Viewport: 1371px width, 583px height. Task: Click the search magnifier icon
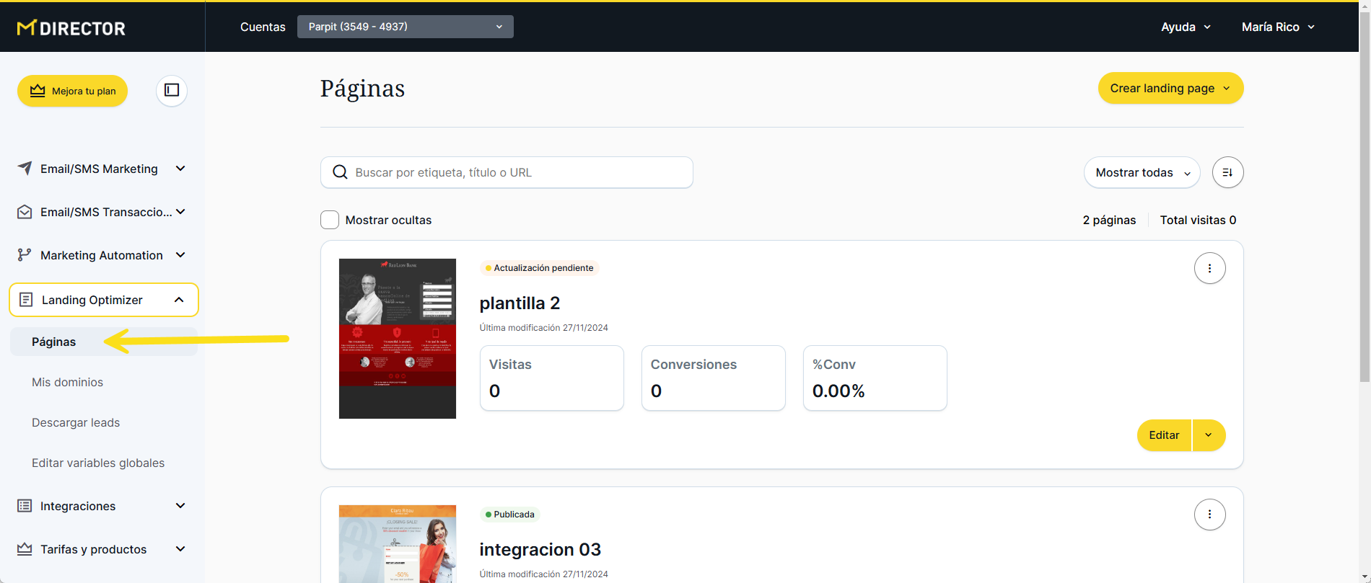coord(340,172)
